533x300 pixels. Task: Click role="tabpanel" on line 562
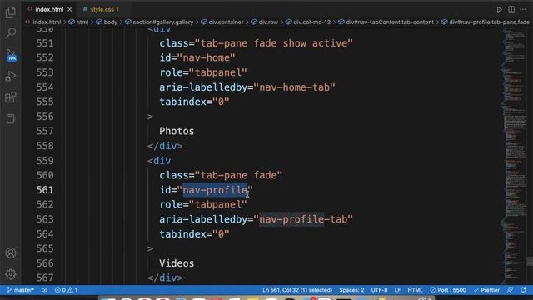pyautogui.click(x=203, y=204)
